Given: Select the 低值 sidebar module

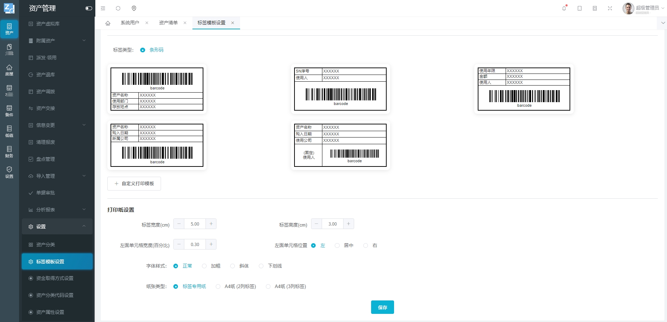Looking at the screenshot, I should coord(9,131).
